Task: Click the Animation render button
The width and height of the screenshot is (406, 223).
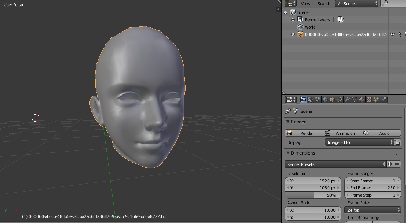Action: tap(343, 133)
